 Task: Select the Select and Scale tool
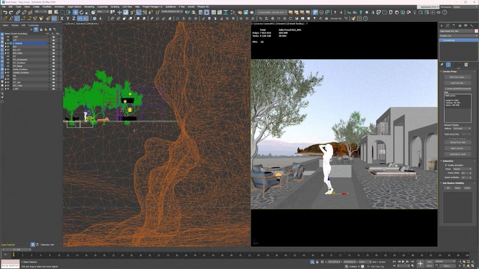(88, 12)
